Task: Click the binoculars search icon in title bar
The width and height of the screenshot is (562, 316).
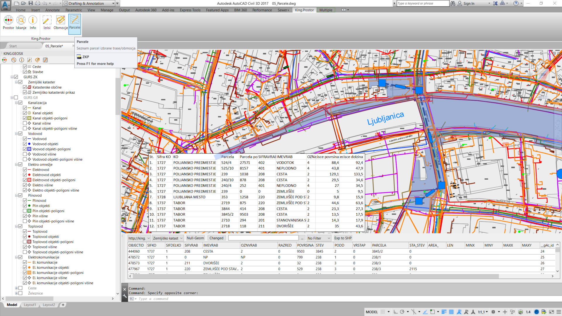Action: [x=453, y=3]
